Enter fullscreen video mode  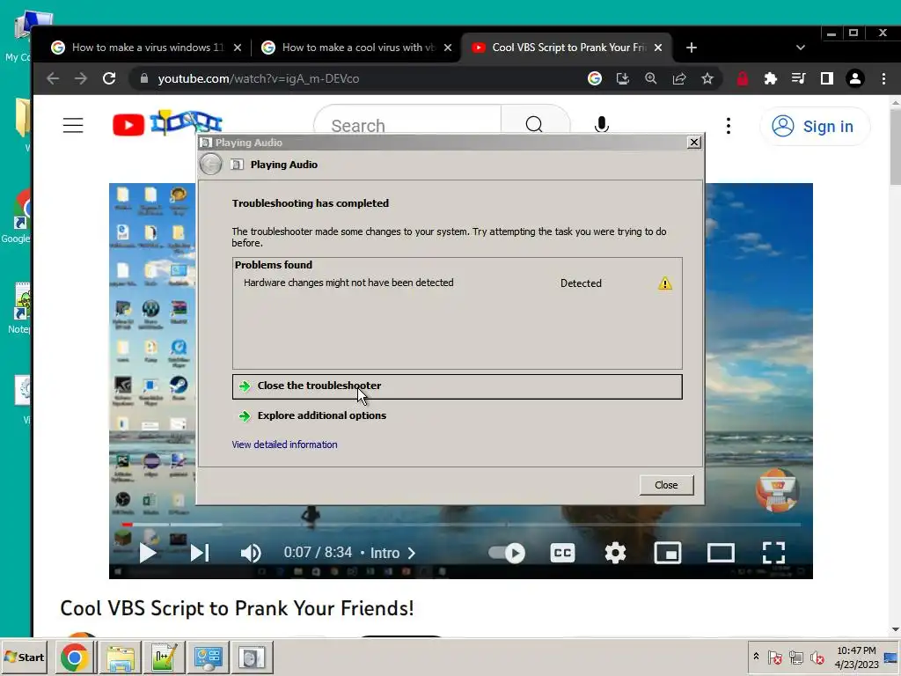(x=773, y=553)
